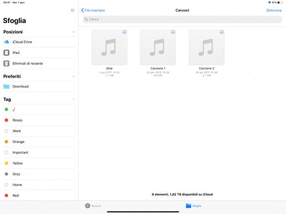
Task: Select the Red tag dot
Action: pos(7,195)
